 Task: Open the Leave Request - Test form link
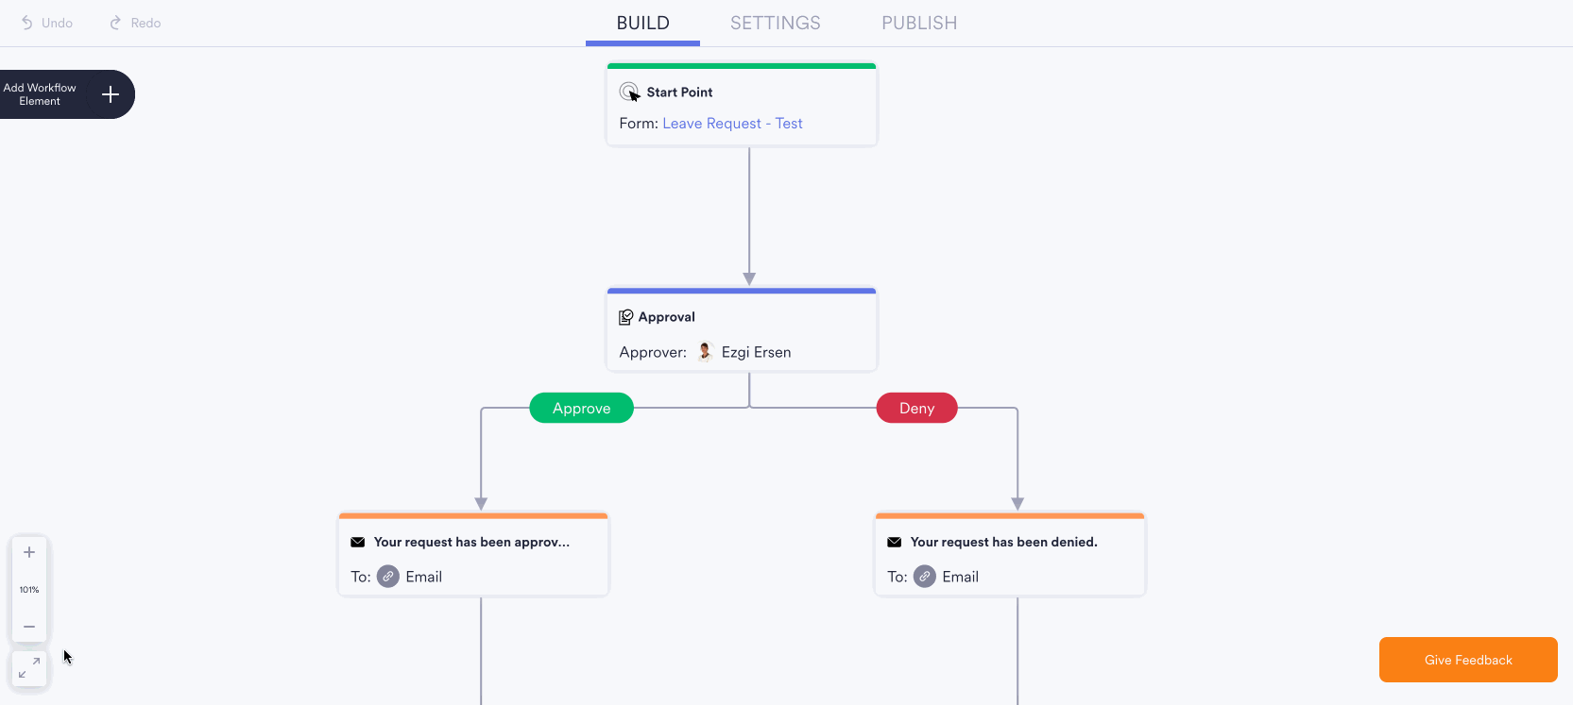click(x=732, y=123)
